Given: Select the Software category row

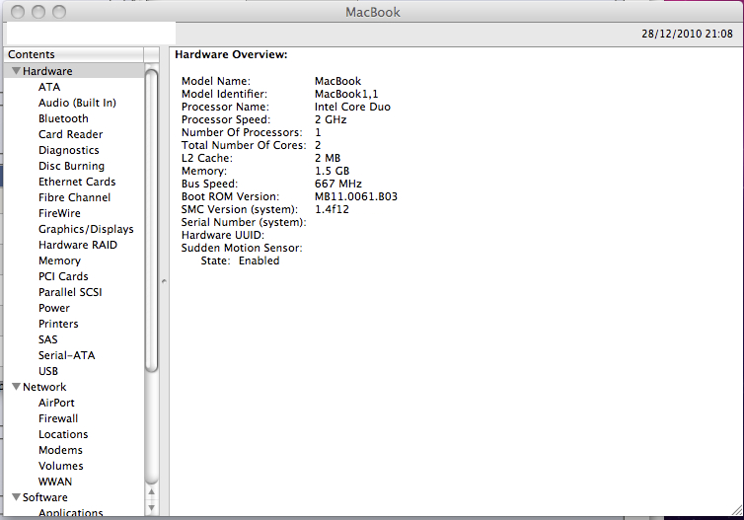Looking at the screenshot, I should click(x=74, y=497).
